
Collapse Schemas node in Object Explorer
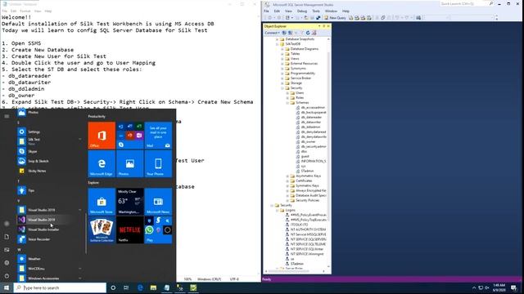pyautogui.click(x=287, y=103)
